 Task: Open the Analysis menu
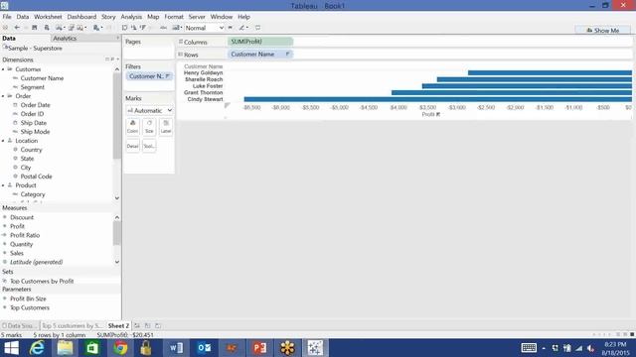click(x=131, y=17)
